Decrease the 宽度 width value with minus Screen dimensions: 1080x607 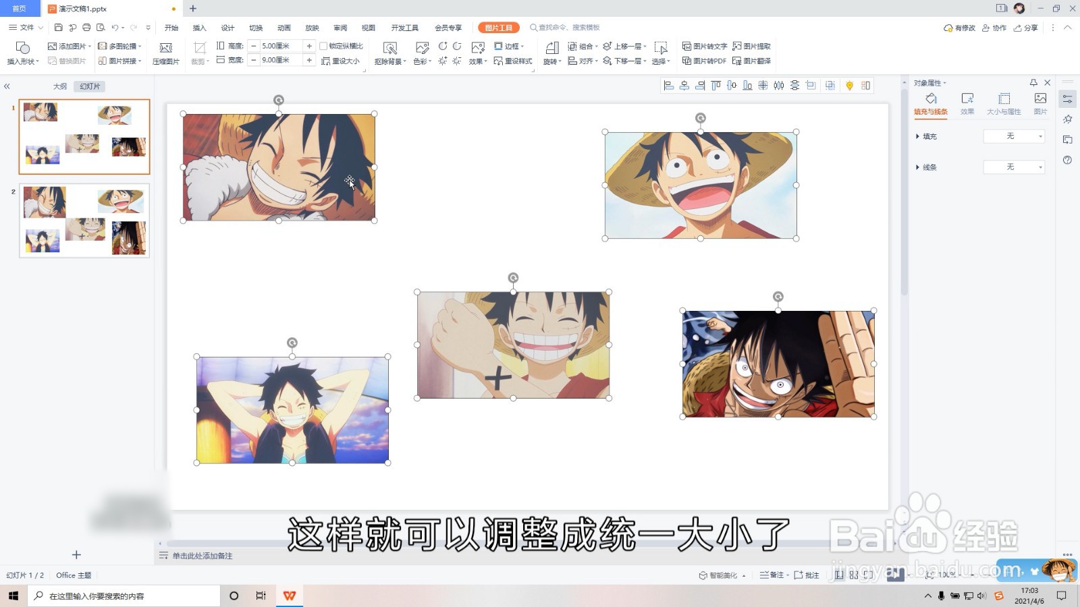click(253, 60)
